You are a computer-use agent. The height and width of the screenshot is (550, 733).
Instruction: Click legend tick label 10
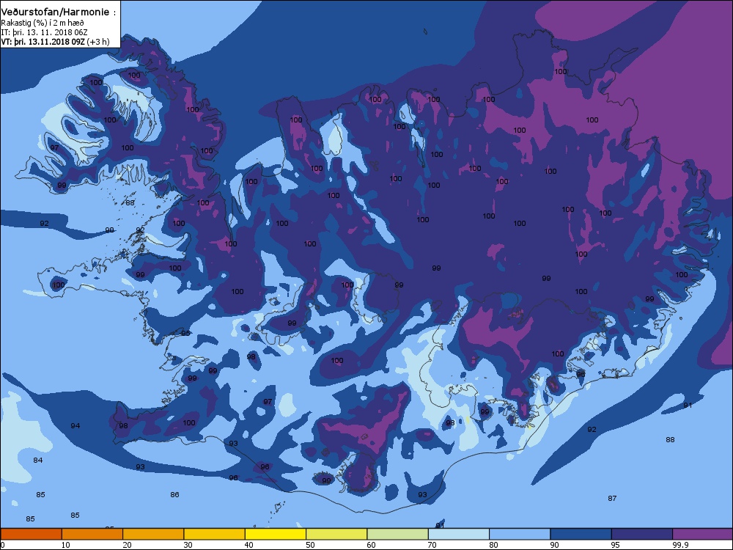tap(65, 545)
